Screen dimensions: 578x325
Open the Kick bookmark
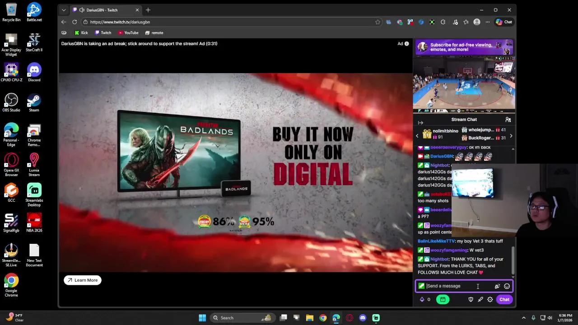click(x=81, y=32)
